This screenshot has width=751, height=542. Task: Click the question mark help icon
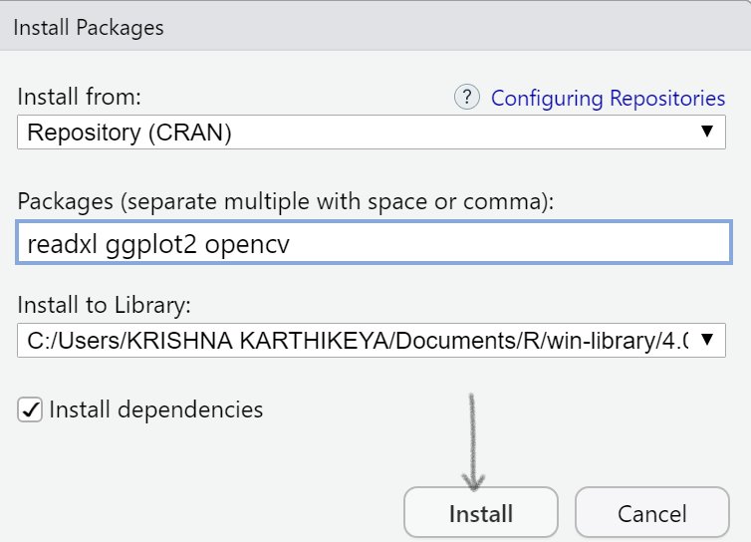coord(467,98)
